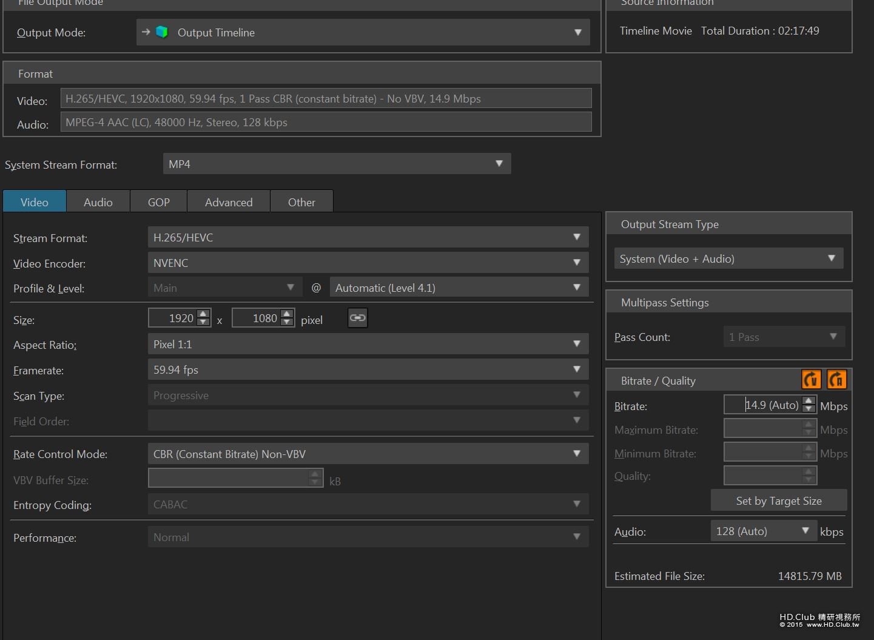The height and width of the screenshot is (640, 874).
Task: Decrease Bitrate using the down spinner arrow
Action: coord(808,409)
